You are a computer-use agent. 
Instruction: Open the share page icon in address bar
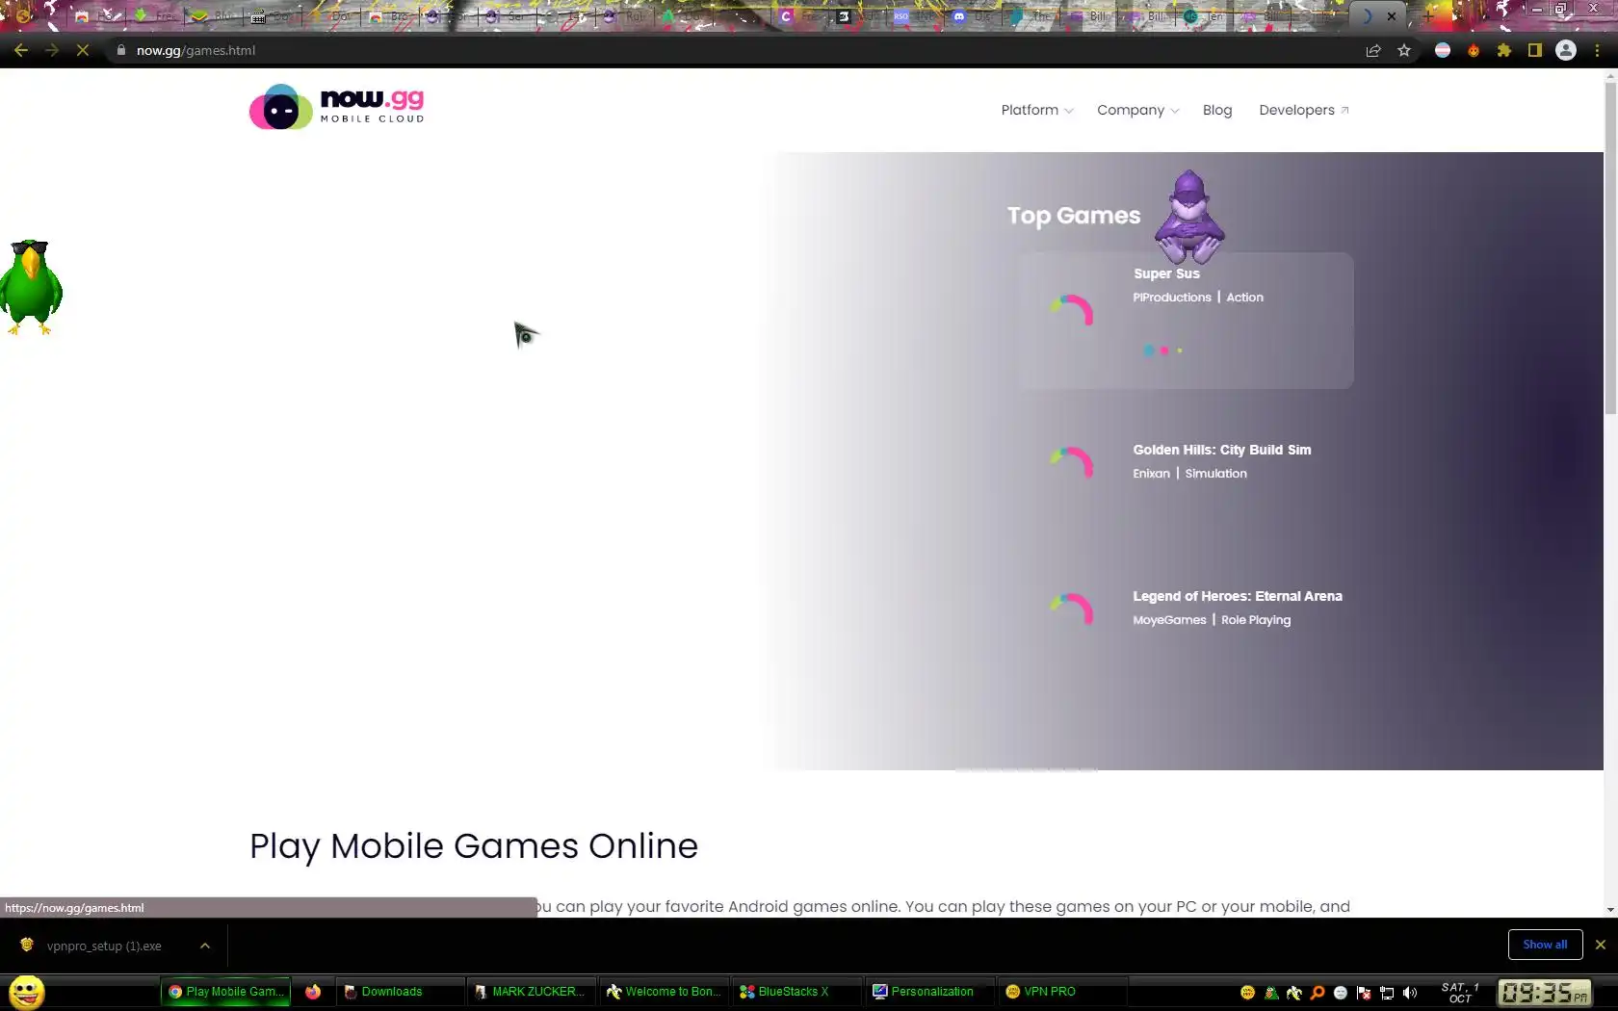[1373, 50]
